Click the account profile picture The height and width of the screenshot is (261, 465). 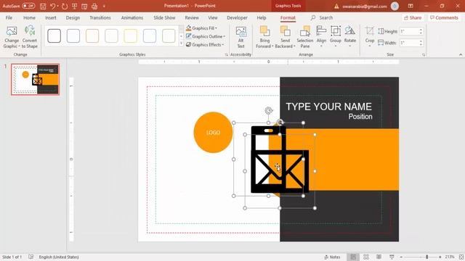pos(395,6)
